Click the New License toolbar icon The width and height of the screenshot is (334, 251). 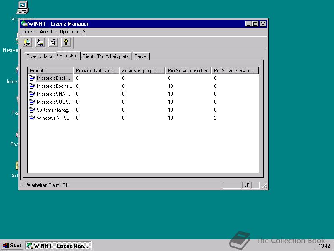point(27,43)
